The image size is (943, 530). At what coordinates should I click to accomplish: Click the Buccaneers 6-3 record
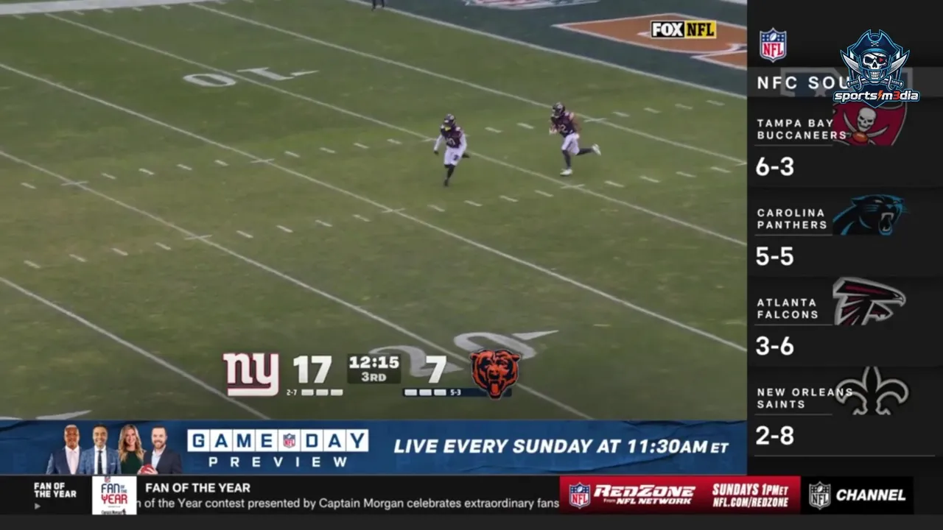coord(774,167)
